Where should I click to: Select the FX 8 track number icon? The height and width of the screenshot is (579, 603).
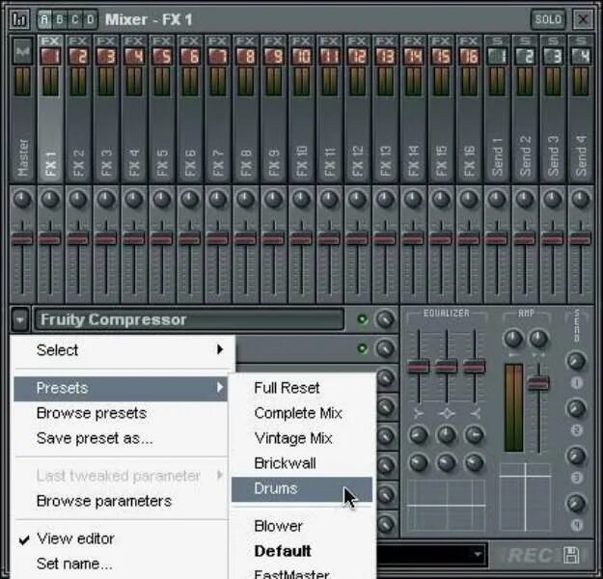click(246, 56)
